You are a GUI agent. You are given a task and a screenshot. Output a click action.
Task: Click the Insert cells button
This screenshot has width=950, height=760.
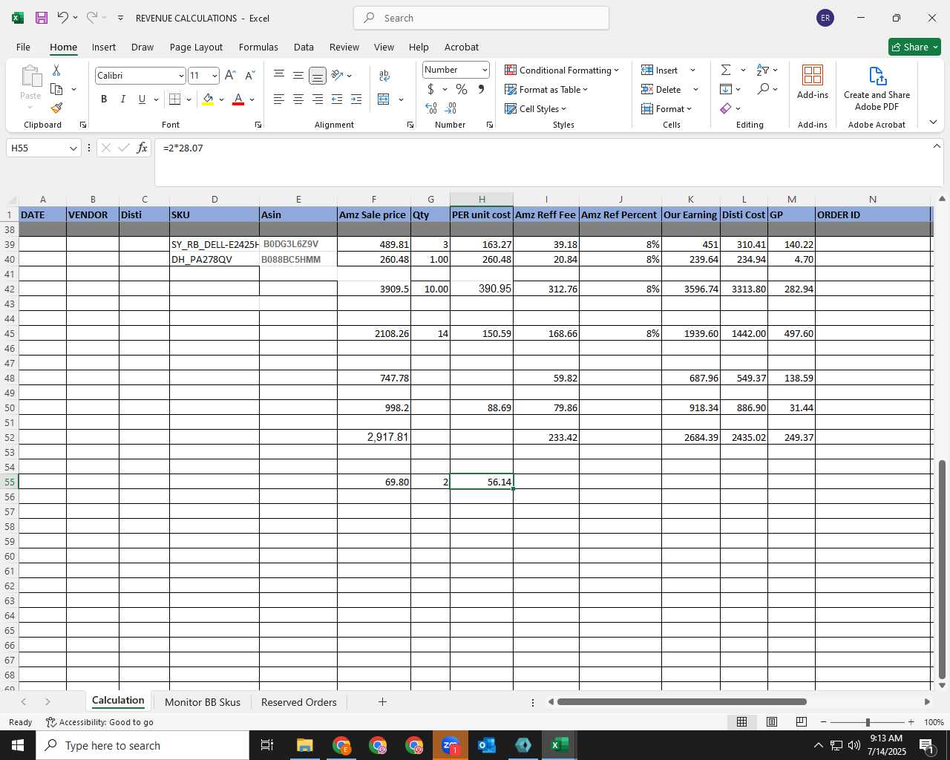coord(661,70)
